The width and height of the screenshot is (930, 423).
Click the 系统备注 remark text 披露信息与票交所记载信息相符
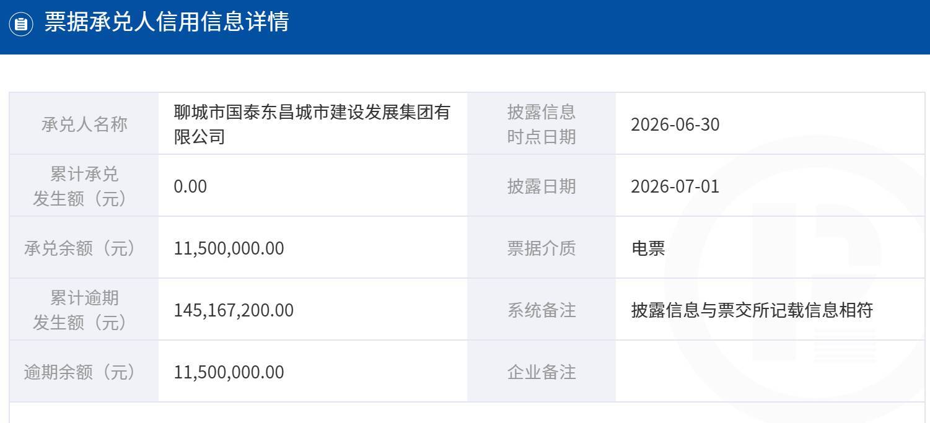(752, 310)
